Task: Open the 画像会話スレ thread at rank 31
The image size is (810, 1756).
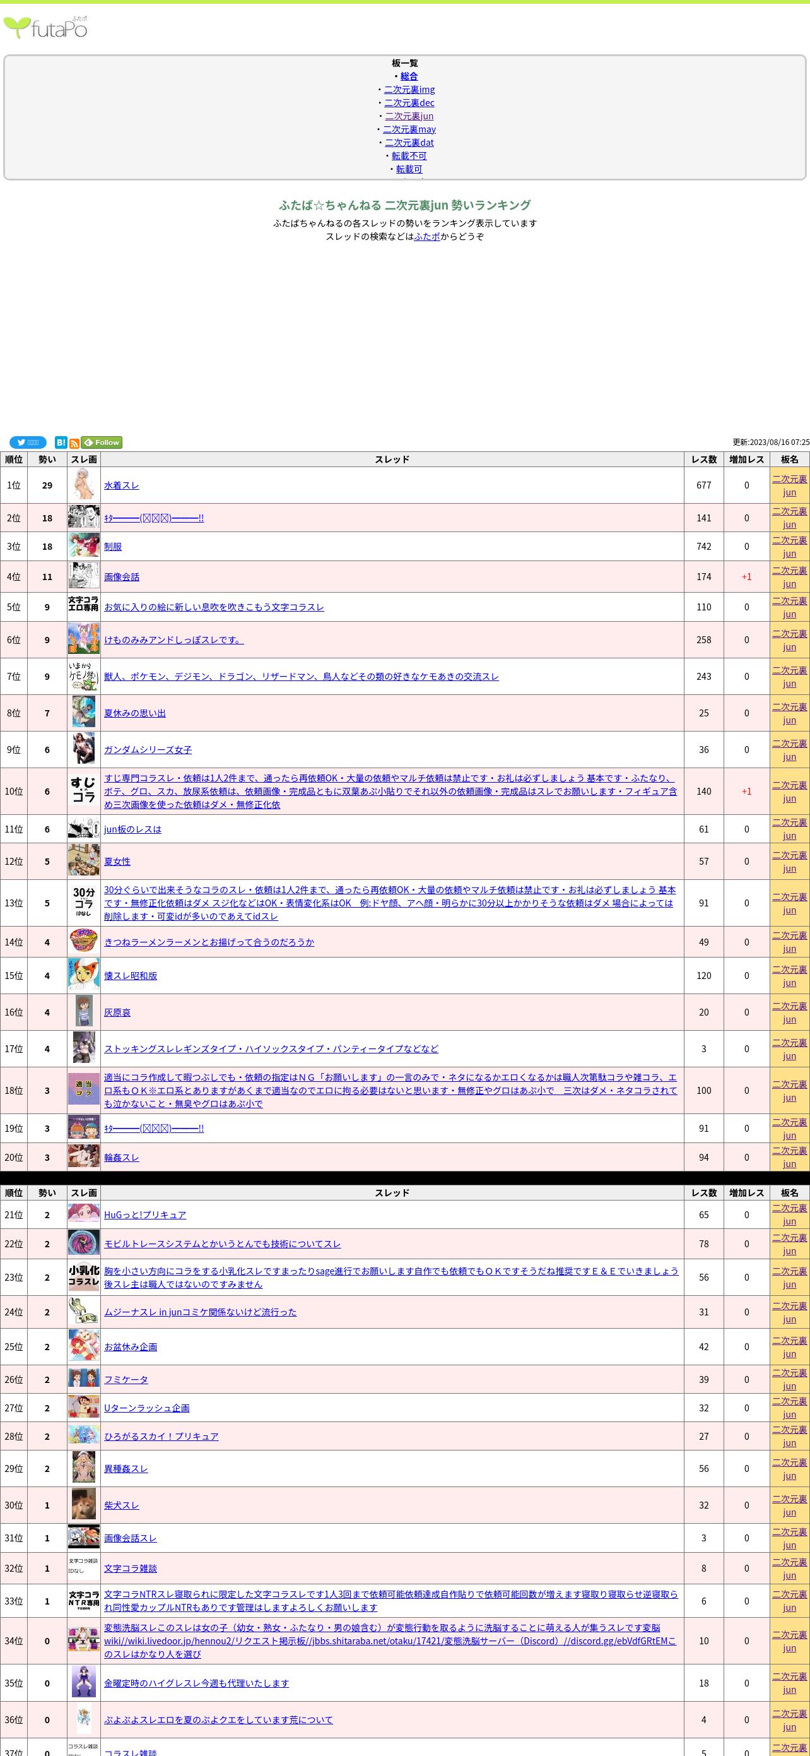Action: pyautogui.click(x=130, y=1538)
